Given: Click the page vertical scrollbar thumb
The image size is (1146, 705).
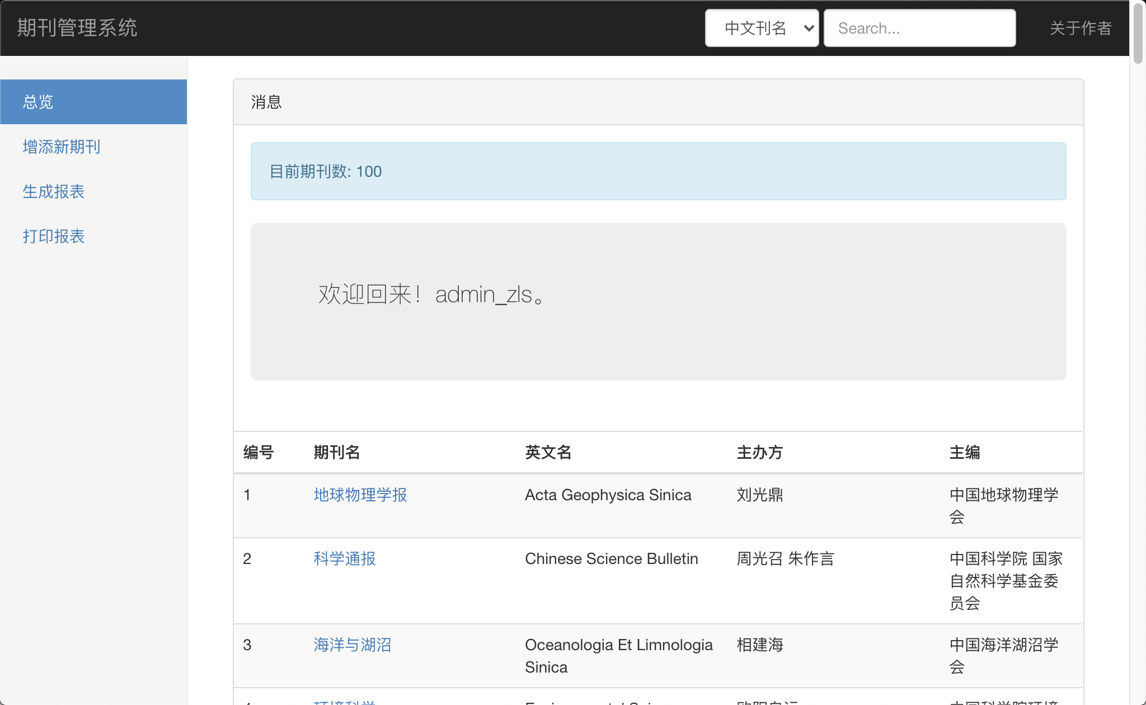Looking at the screenshot, I should (x=1138, y=34).
